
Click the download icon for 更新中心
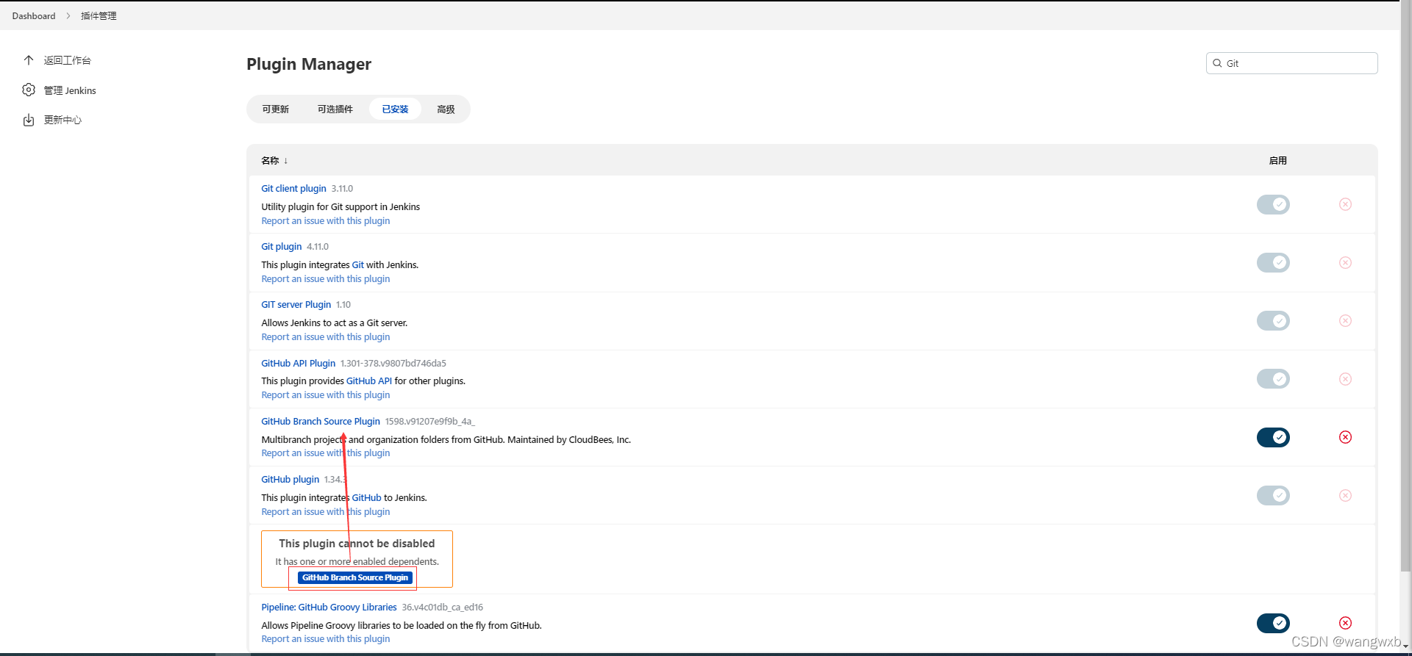click(29, 120)
